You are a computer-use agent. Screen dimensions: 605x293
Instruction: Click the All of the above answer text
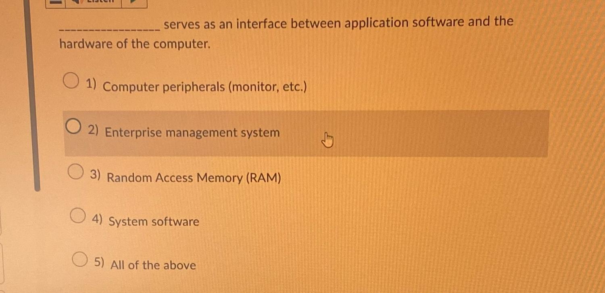[153, 265]
